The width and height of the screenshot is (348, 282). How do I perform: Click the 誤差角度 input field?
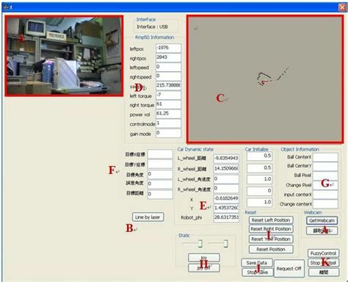160,184
